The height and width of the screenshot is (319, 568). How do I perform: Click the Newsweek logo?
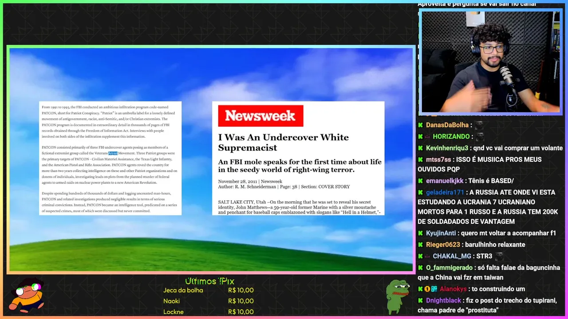(260, 116)
